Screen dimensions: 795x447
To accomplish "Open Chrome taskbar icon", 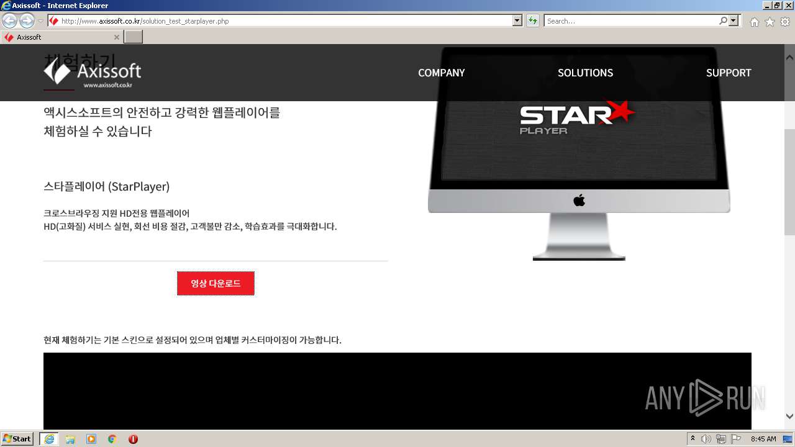I will coord(112,438).
